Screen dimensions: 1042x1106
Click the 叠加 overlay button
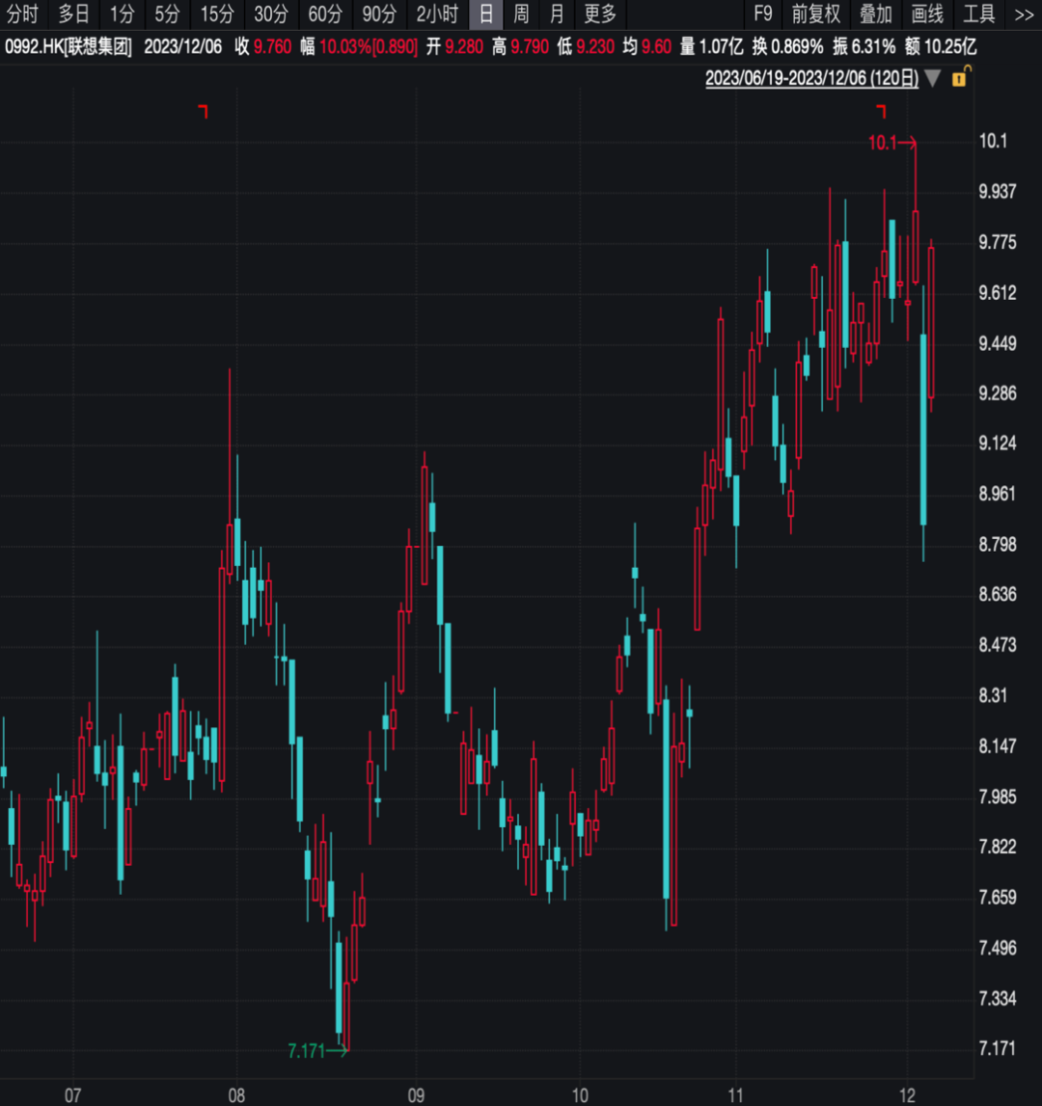tap(876, 14)
